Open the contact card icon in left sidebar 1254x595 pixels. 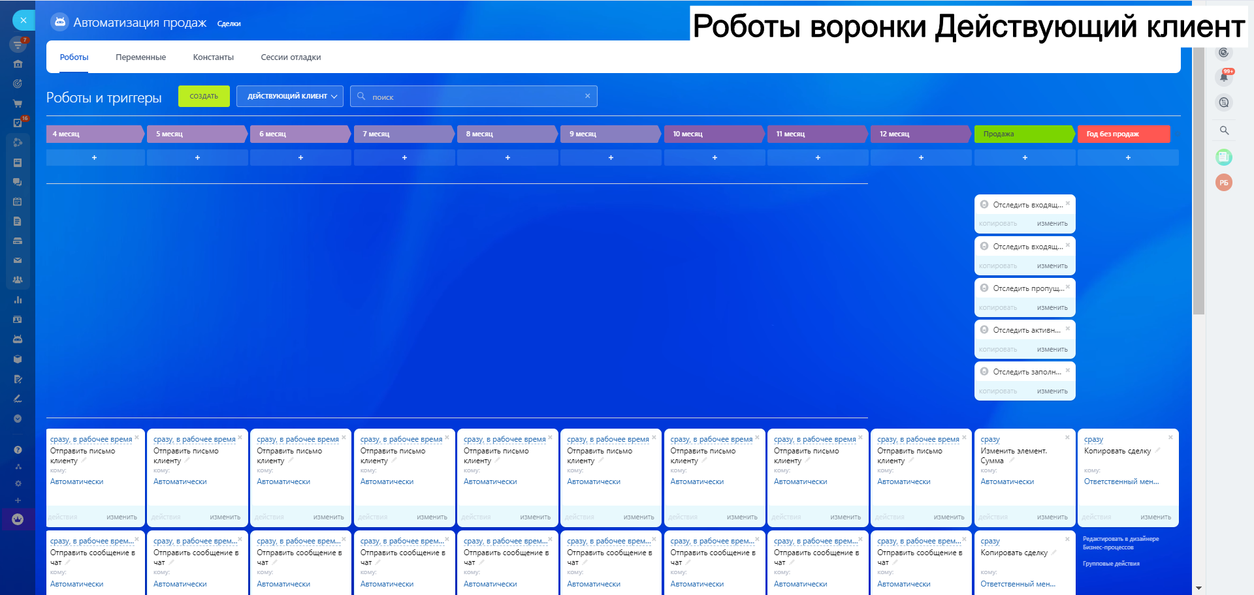click(18, 320)
